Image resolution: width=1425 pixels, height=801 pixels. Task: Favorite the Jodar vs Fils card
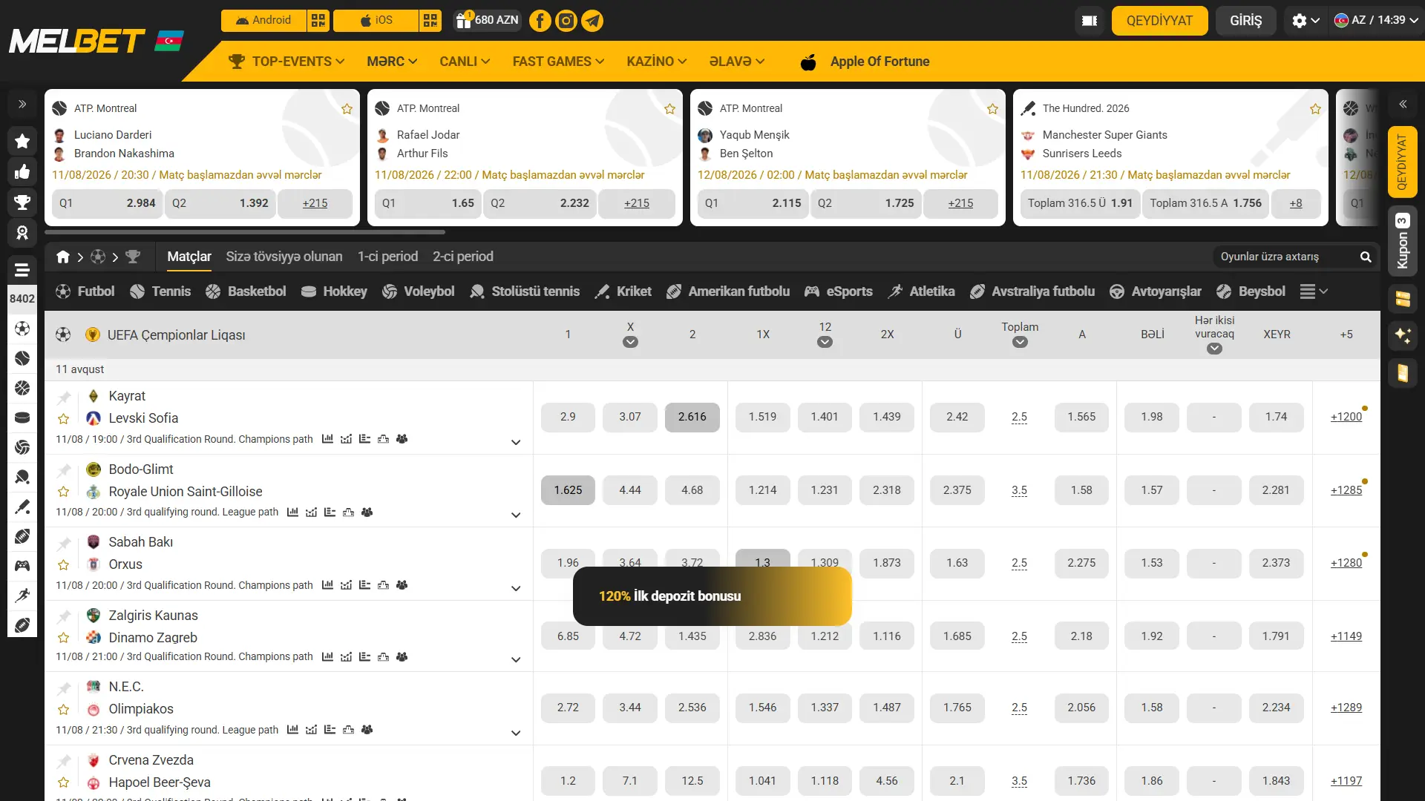coord(669,109)
